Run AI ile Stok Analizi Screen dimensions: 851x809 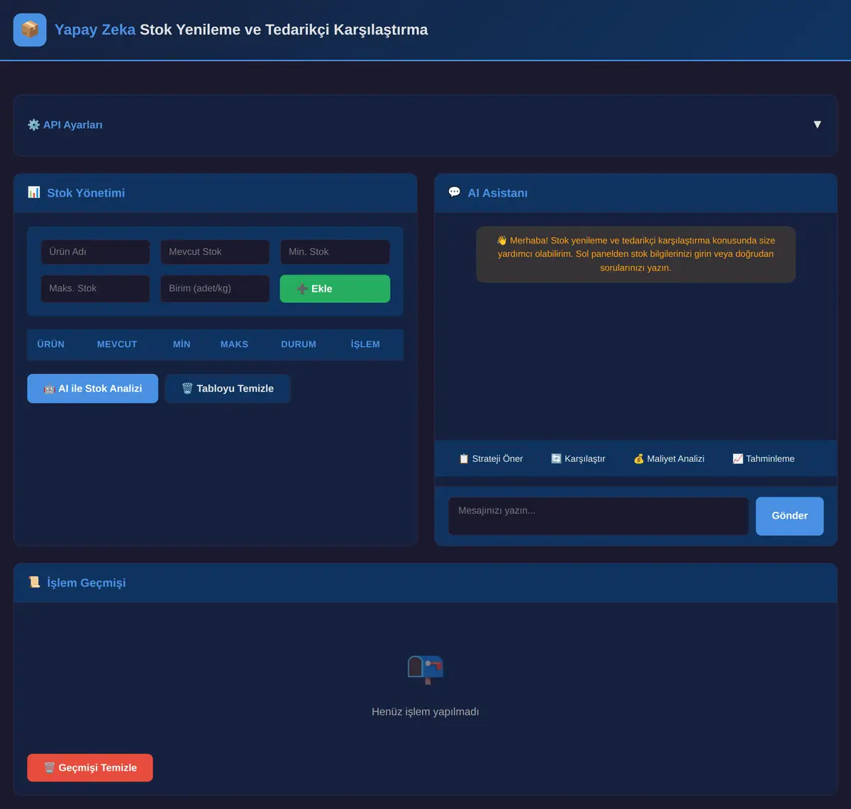93,389
